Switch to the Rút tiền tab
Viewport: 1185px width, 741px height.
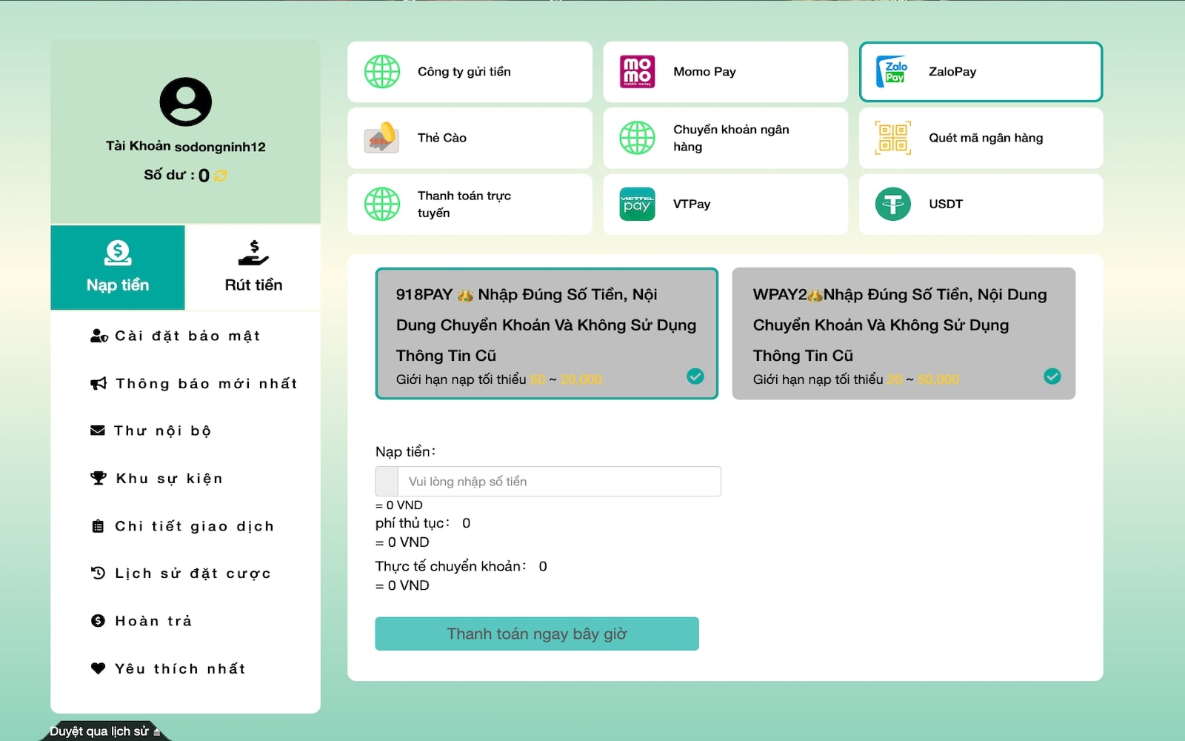(x=253, y=268)
